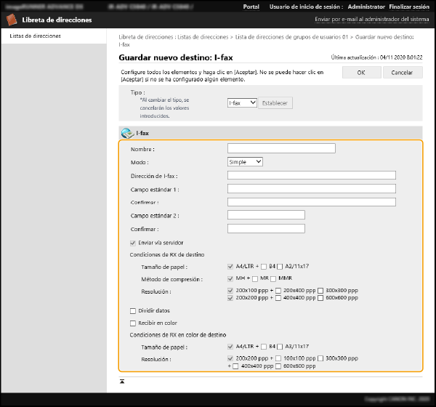The image size is (436, 407).
Task: Check the MMR compression checkbox
Action: point(273,278)
